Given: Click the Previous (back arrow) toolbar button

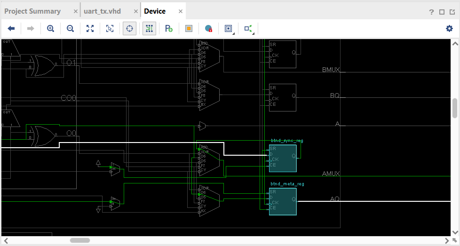Looking at the screenshot, I should [x=11, y=29].
